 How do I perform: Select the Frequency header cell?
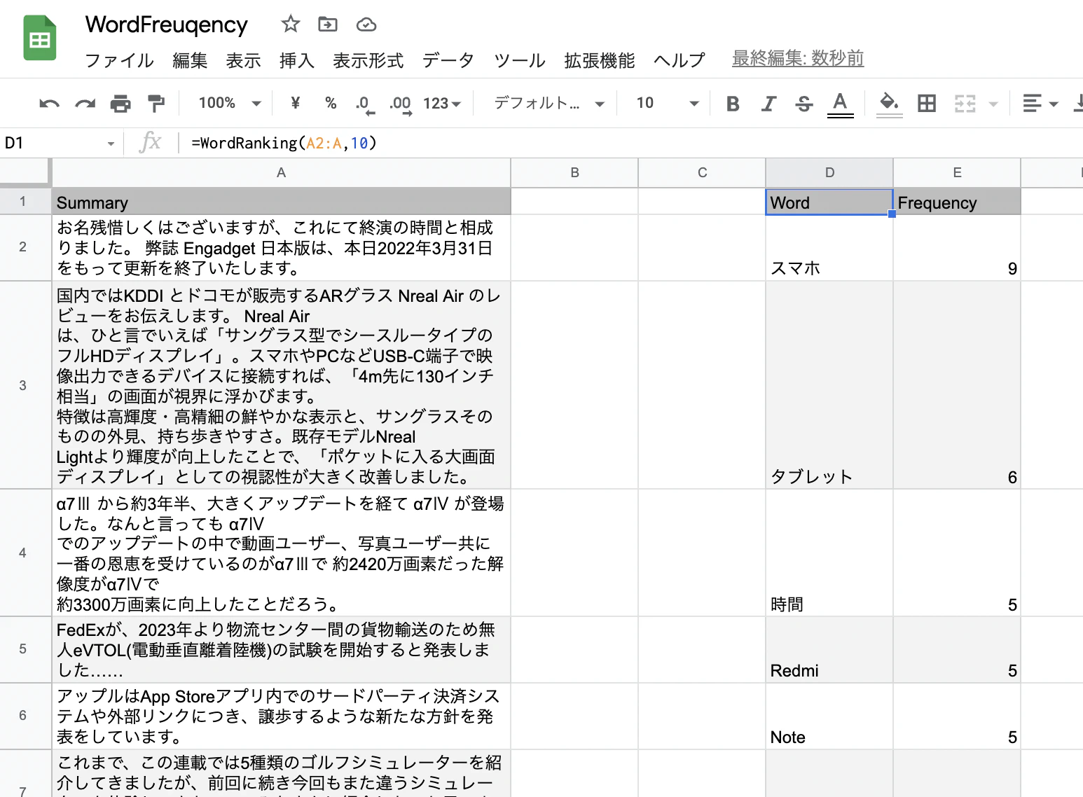click(x=957, y=202)
